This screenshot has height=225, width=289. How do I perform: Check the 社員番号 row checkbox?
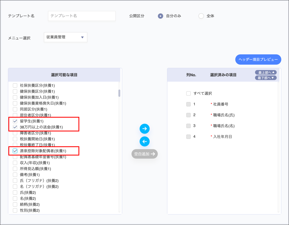(x=188, y=104)
